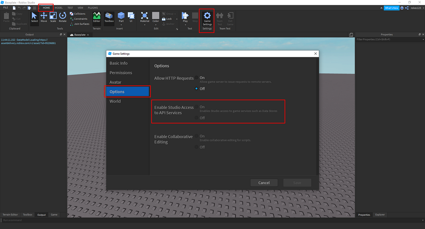Image resolution: width=425 pixels, height=229 pixels.
Task: Cancel the Game Settings dialog
Action: tap(264, 183)
